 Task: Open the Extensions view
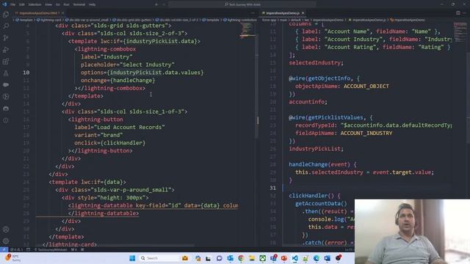[x=6, y=62]
